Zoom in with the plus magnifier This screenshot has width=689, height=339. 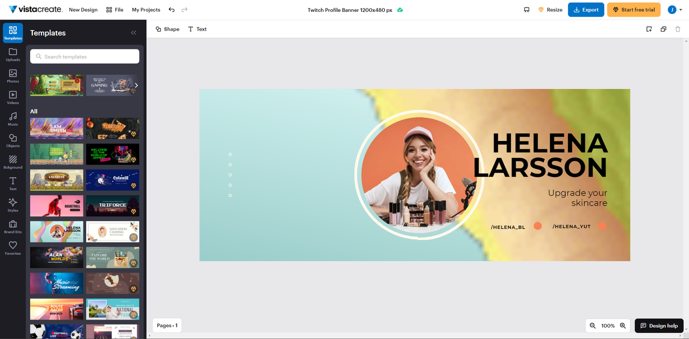[623, 326]
